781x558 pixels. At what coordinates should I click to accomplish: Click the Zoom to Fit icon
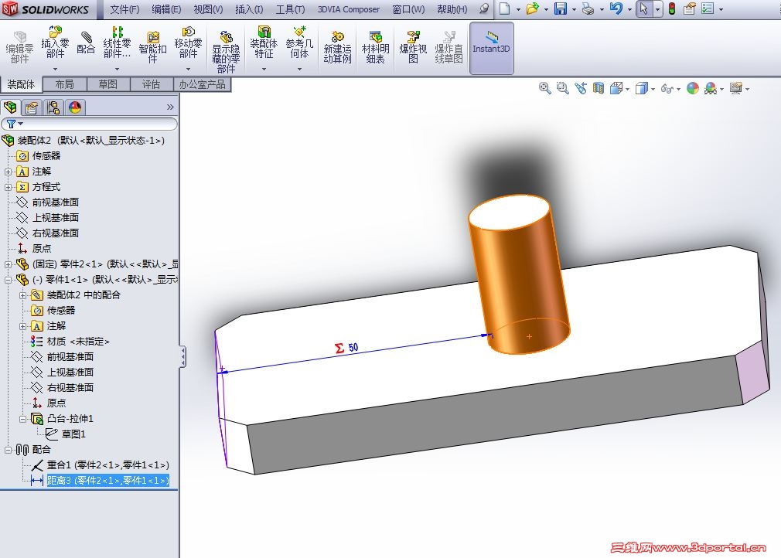pyautogui.click(x=544, y=88)
